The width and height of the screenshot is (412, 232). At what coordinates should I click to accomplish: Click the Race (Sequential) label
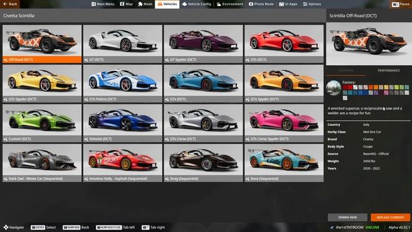click(265, 179)
